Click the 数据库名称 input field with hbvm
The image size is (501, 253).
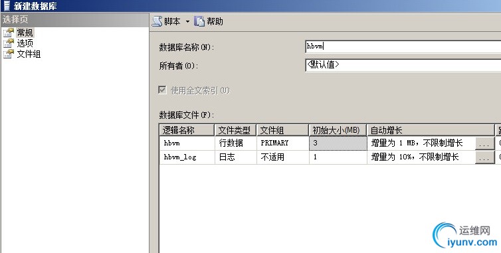(x=403, y=46)
